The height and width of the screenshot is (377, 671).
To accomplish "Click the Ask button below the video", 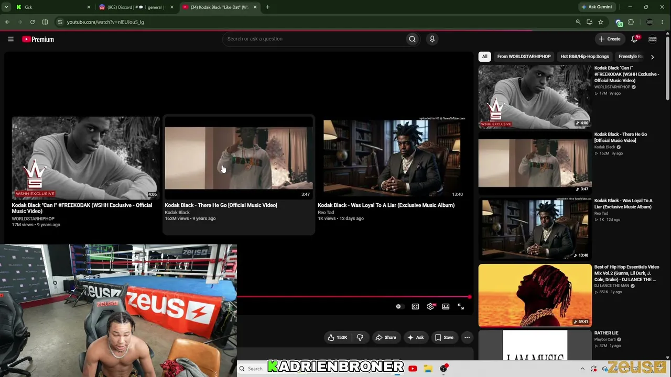I will point(416,337).
